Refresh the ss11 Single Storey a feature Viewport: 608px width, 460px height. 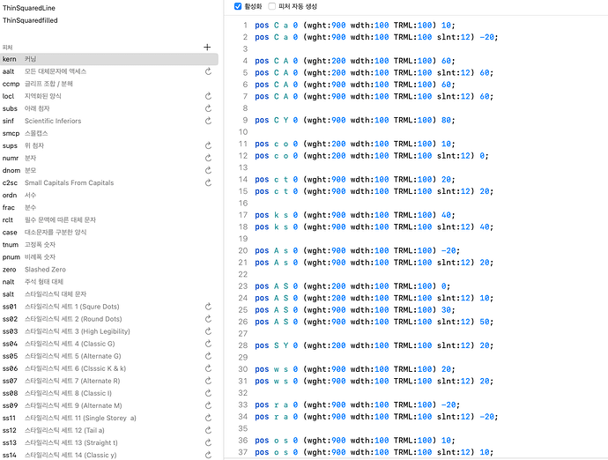click(208, 418)
